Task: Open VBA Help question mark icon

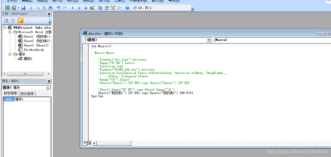Action: point(127,8)
